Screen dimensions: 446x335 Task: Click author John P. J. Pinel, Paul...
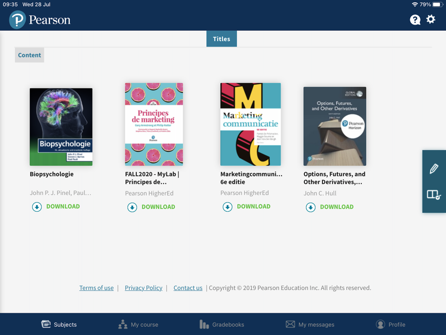pos(61,193)
